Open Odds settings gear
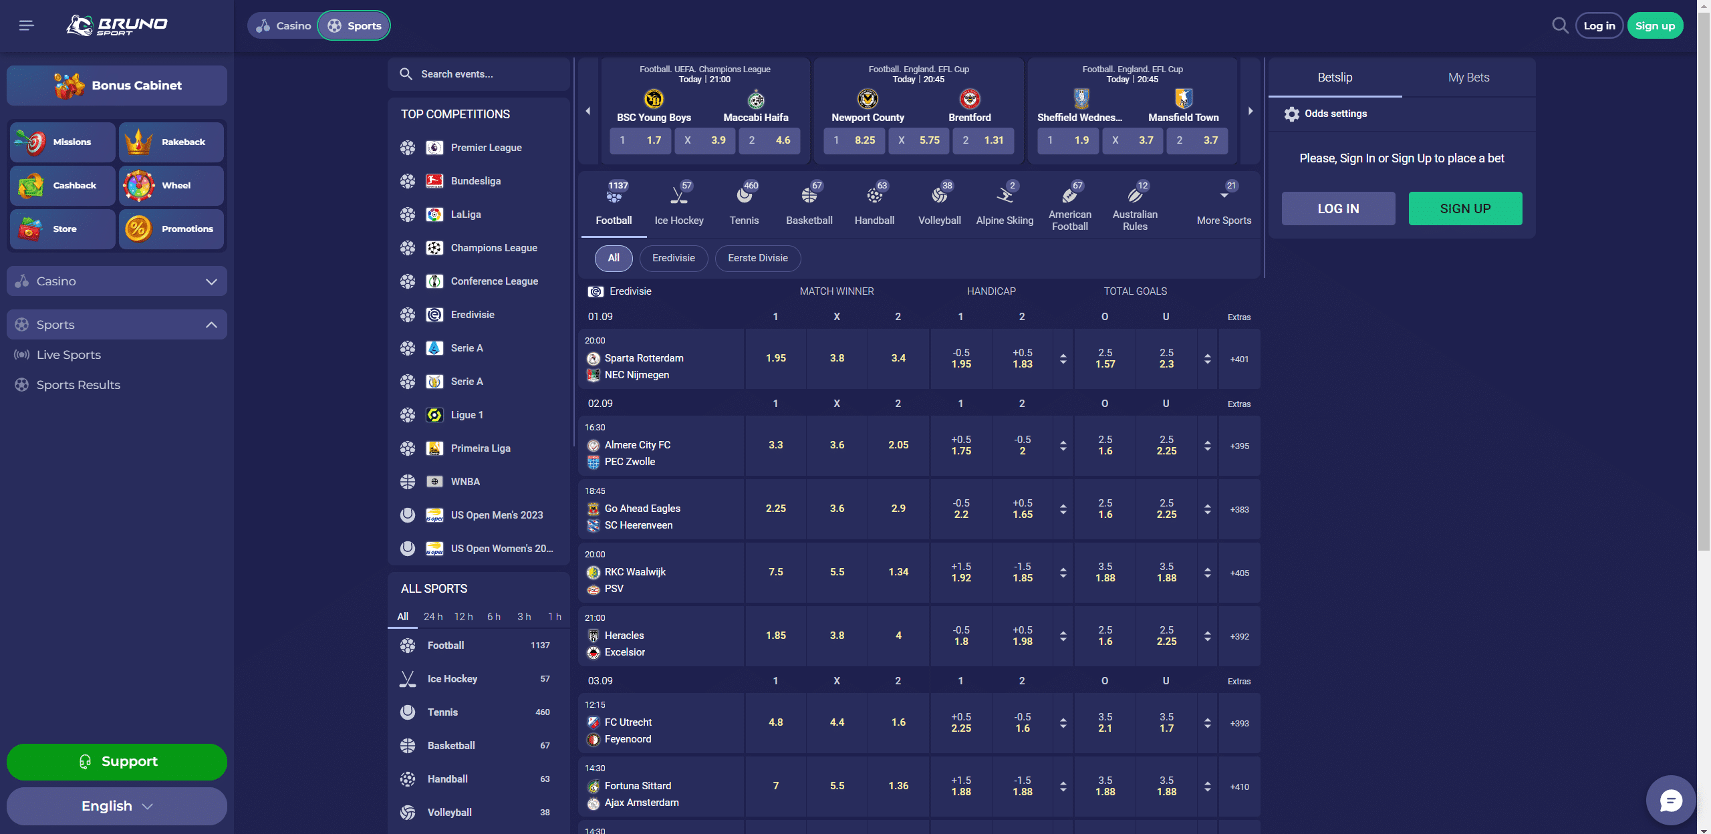The image size is (1711, 834). click(x=1291, y=114)
